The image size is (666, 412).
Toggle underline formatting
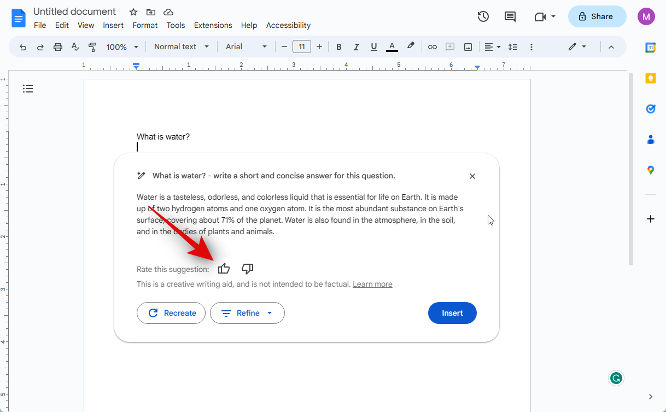[373, 47]
